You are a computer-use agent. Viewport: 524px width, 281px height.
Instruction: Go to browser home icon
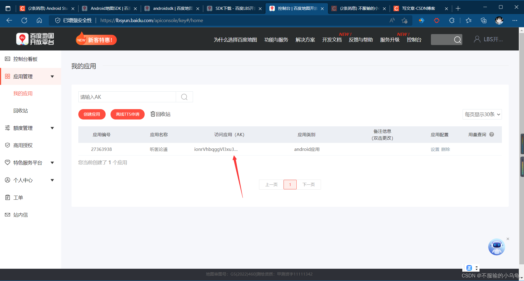click(39, 20)
